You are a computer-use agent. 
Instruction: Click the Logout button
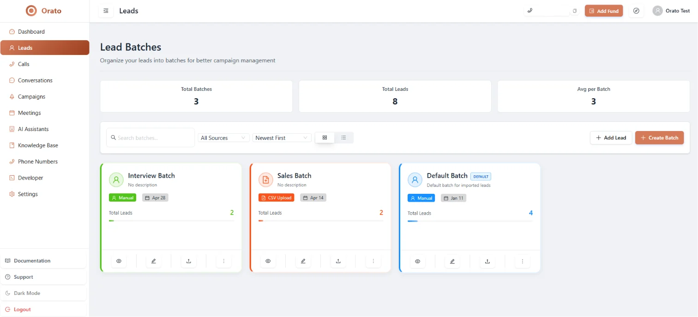tap(43, 310)
